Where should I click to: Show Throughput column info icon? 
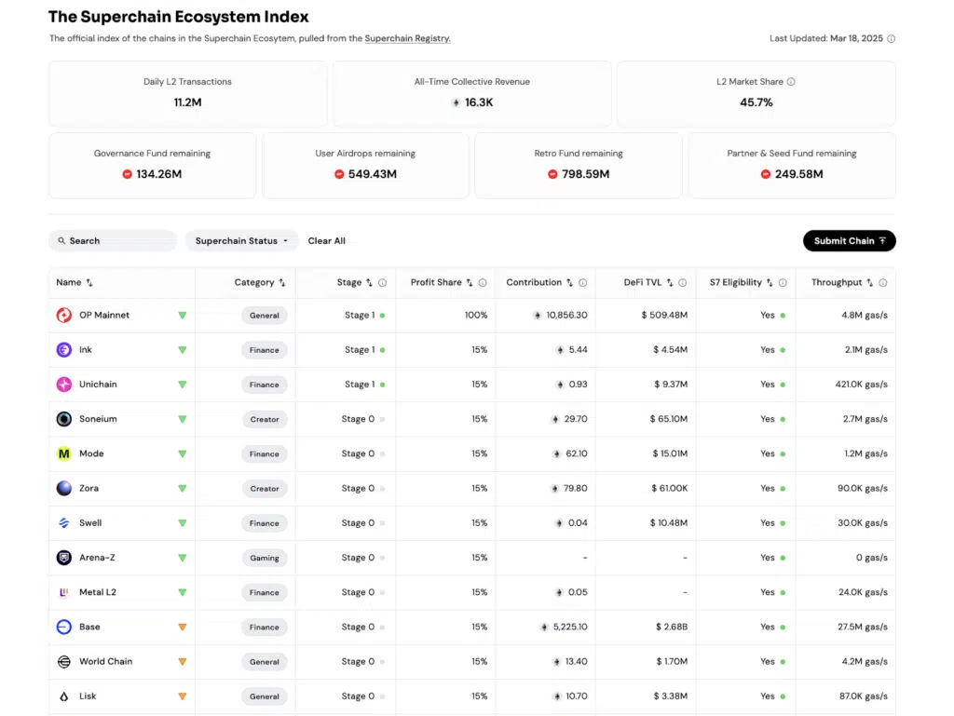pyautogui.click(x=883, y=283)
